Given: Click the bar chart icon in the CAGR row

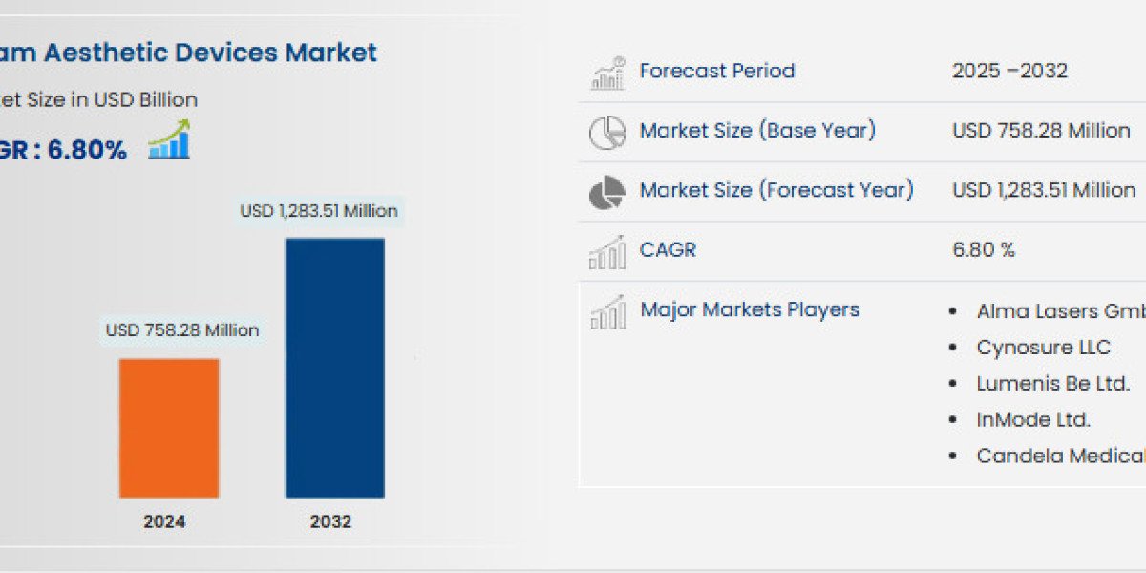Looking at the screenshot, I should pos(607,252).
